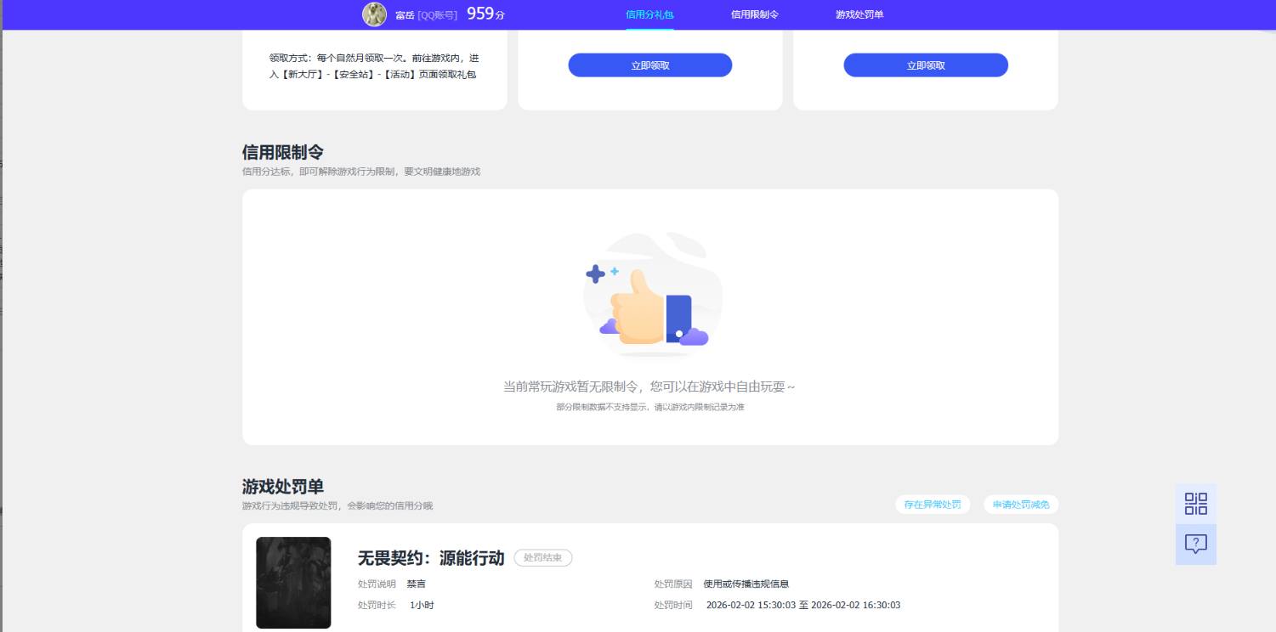1276x632 pixels.
Task: Click the 当前常玩游戏暂无限制令 message
Action: point(650,387)
